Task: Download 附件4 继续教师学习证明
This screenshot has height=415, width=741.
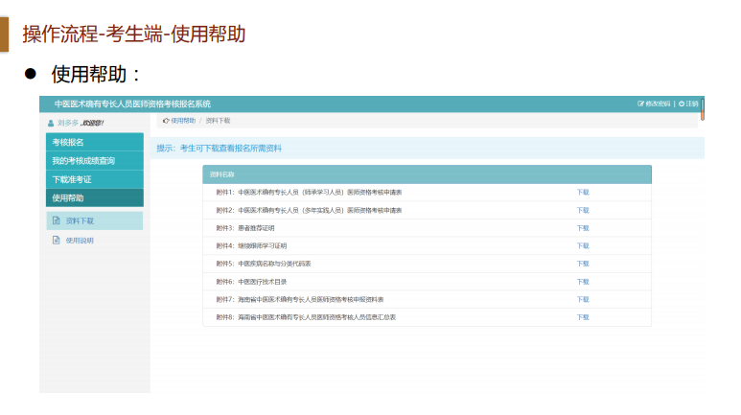Action: [x=583, y=245]
